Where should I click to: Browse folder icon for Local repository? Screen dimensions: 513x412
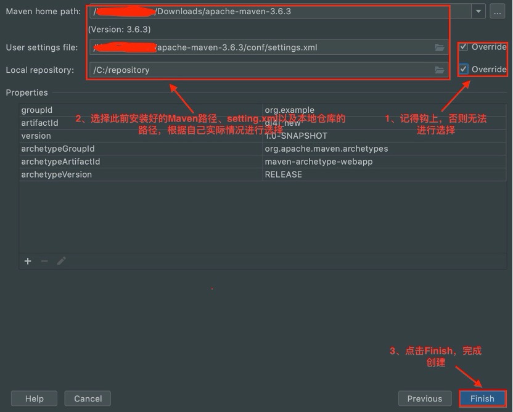click(x=440, y=70)
